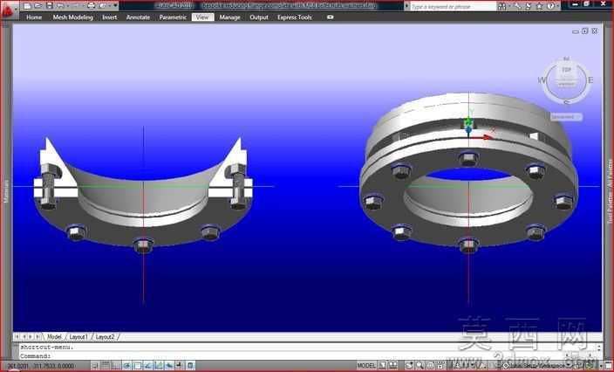
Task: Switch to the Layout1 tab
Action: [79, 337]
